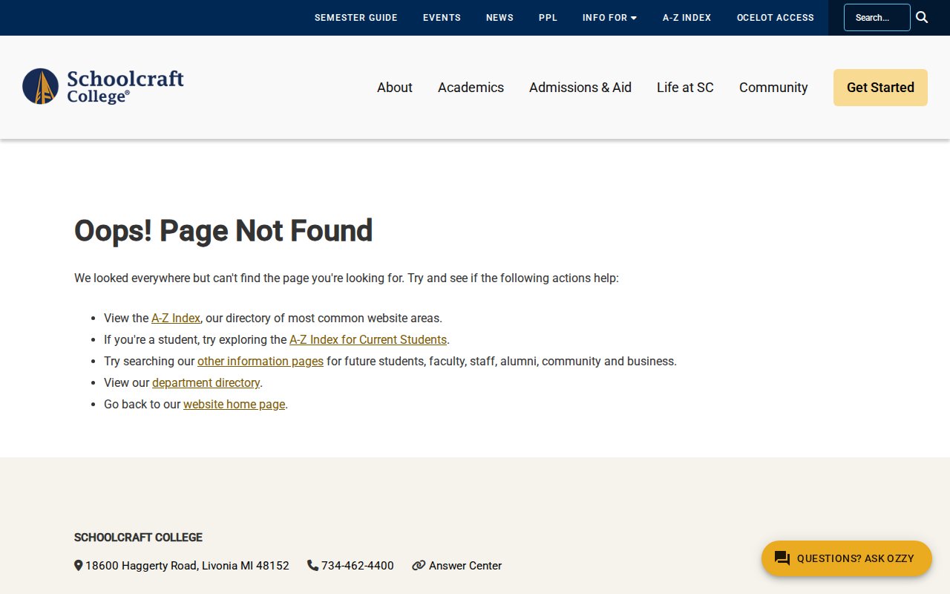Screen dimensions: 950x594
Task: Open the other information pages link
Action: [260, 361]
